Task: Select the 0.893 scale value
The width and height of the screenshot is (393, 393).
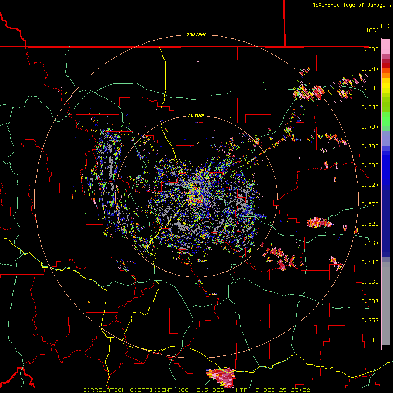Action: click(x=370, y=88)
